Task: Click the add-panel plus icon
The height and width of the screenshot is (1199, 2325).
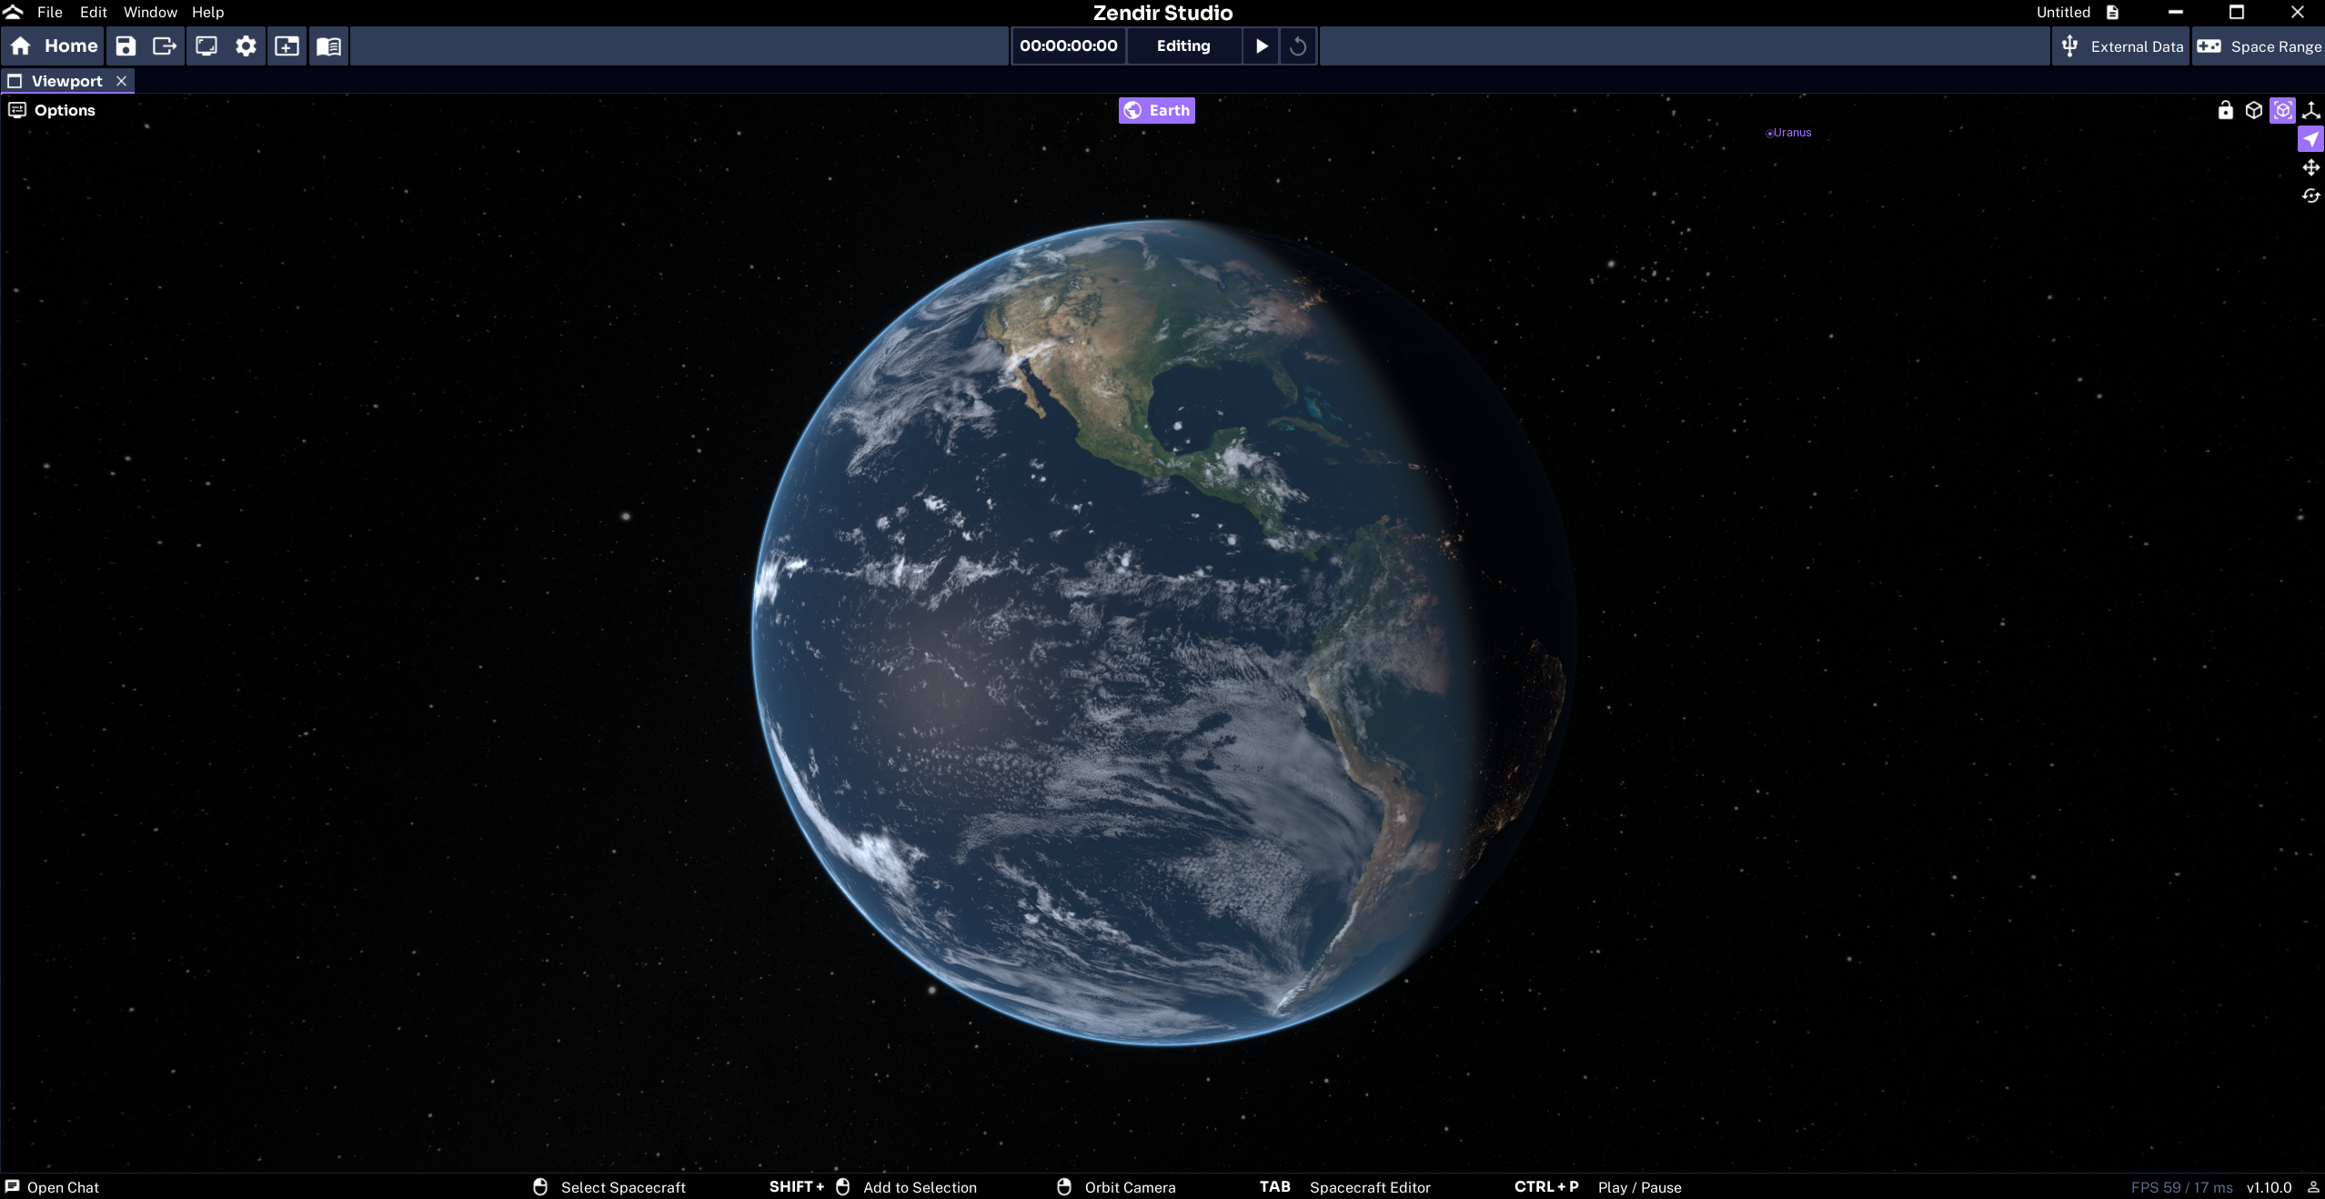Action: [x=287, y=45]
